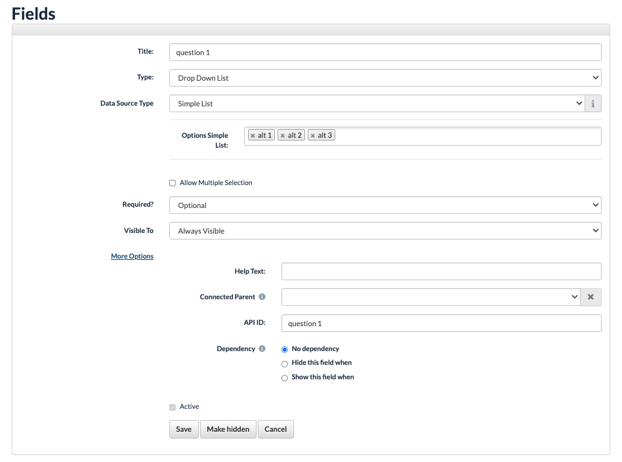This screenshot has width=622, height=462.
Task: Click the Save button
Action: click(x=184, y=429)
